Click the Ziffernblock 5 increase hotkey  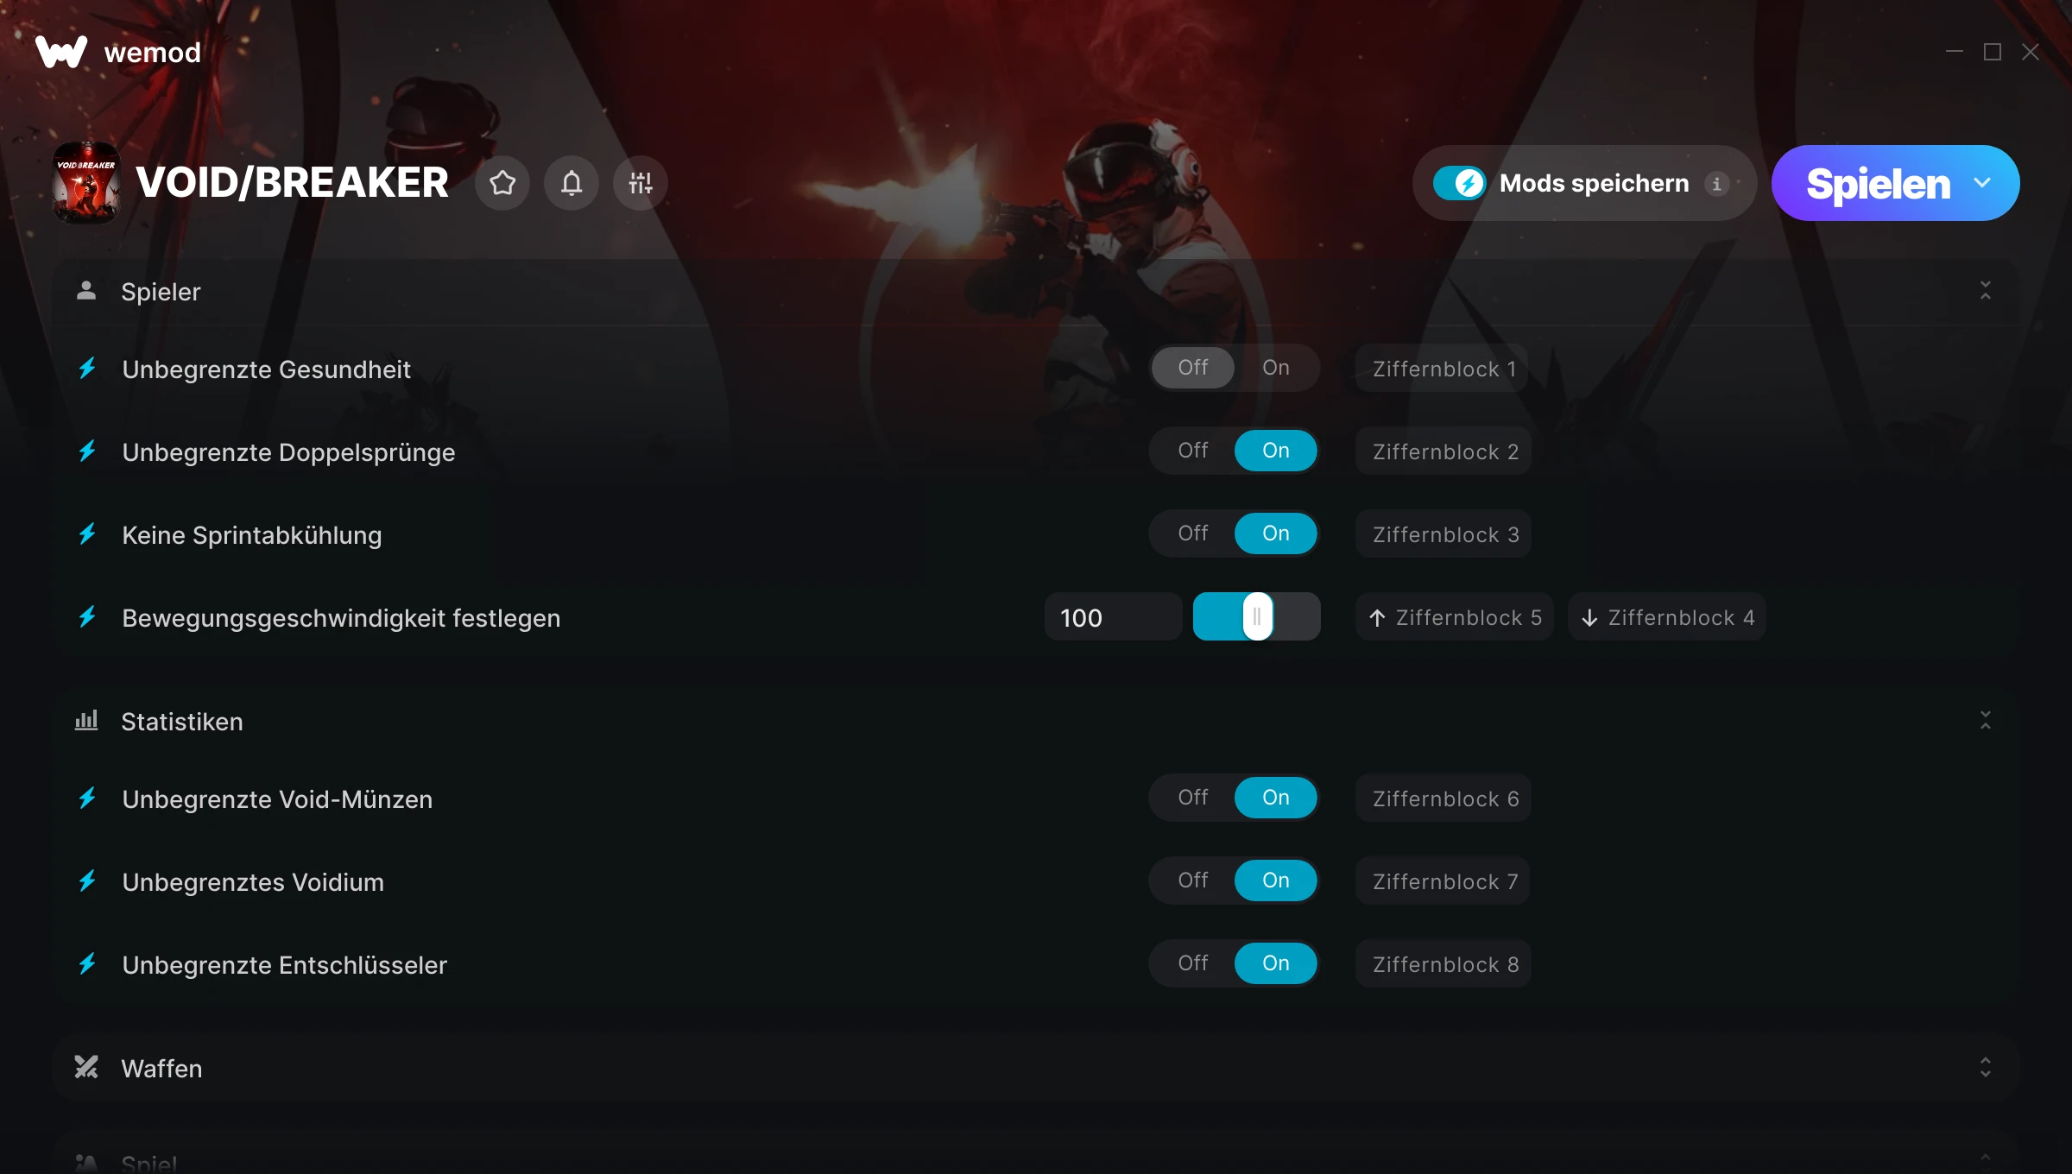click(x=1455, y=617)
